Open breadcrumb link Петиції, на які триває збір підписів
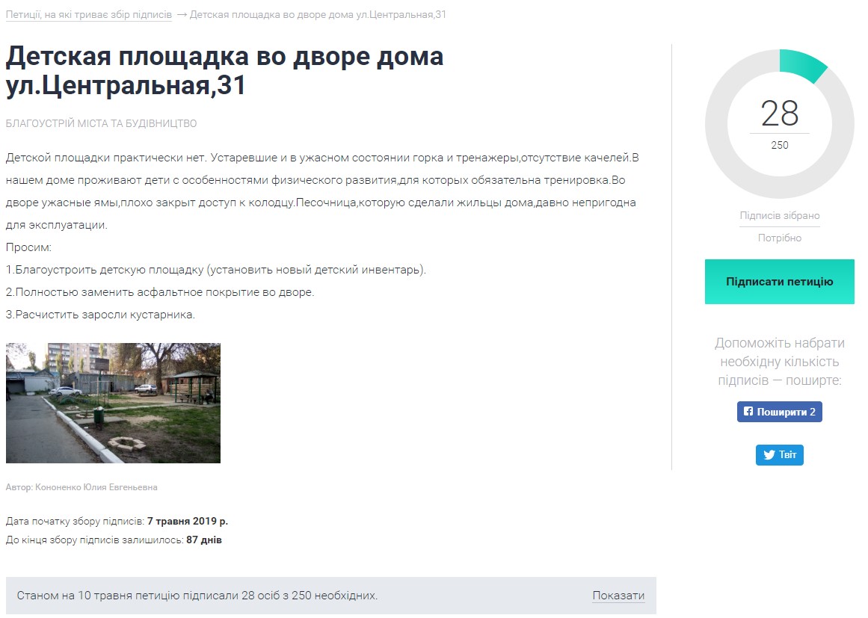The image size is (868, 618). pos(88,15)
